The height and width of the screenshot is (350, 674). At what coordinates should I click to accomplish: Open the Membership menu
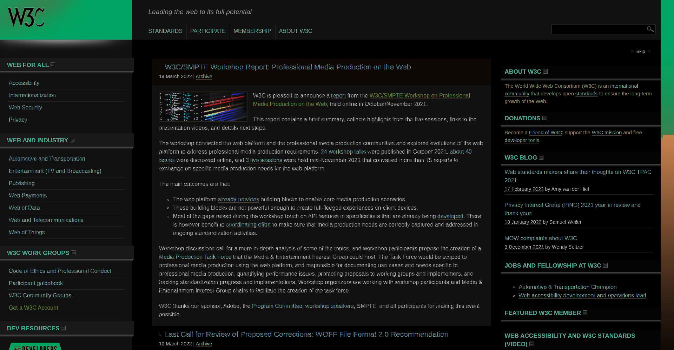pos(252,31)
